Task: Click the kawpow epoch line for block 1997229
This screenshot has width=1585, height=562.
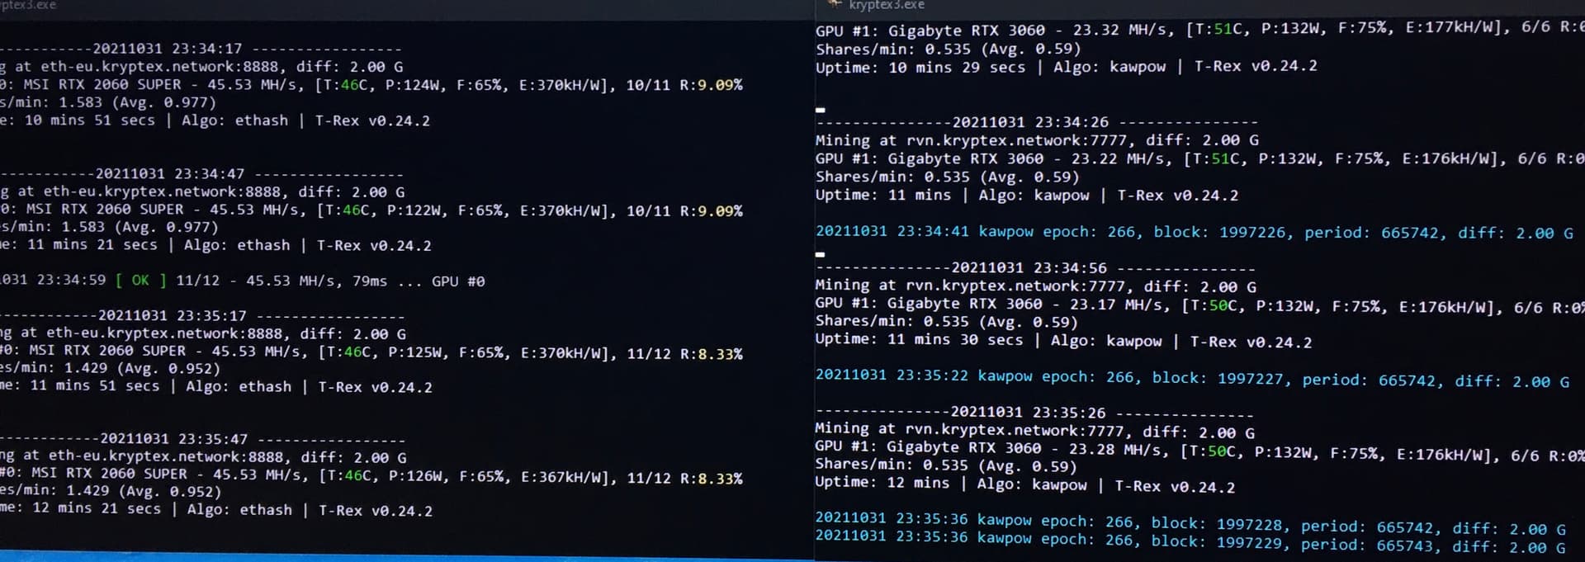Action: 1190,541
